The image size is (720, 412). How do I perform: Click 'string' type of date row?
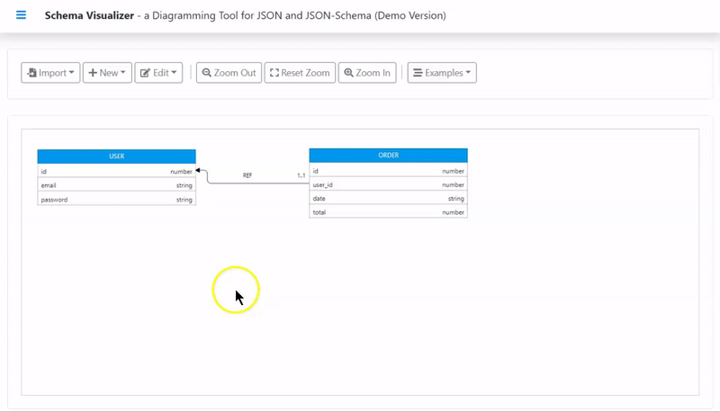coord(456,199)
